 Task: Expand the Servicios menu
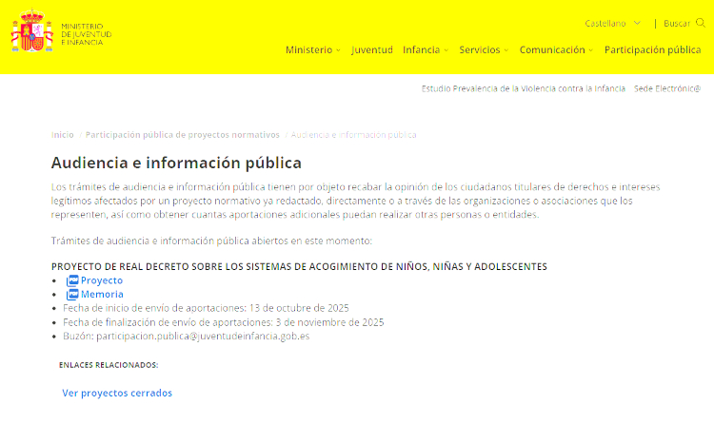tap(483, 50)
